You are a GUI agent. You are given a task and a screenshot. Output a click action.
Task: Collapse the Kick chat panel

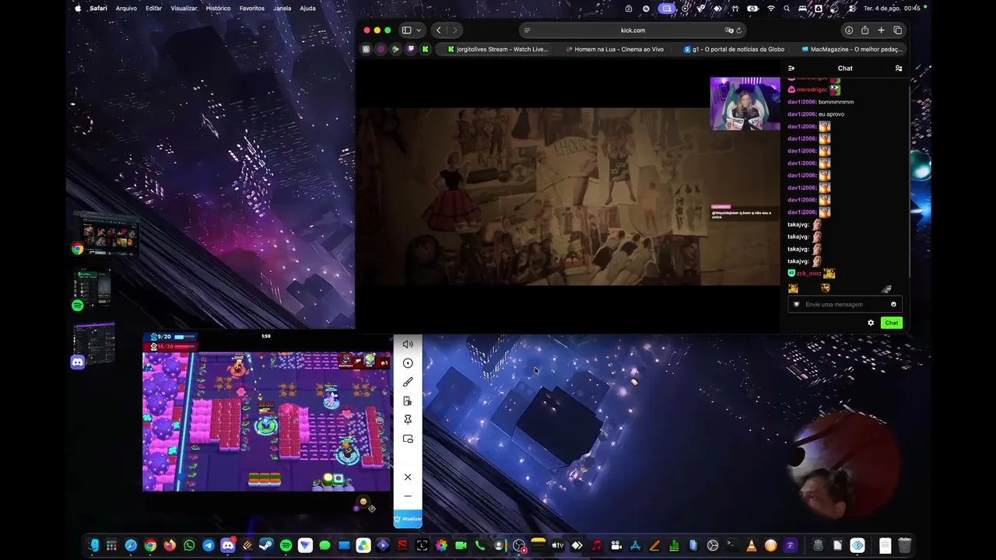point(791,68)
